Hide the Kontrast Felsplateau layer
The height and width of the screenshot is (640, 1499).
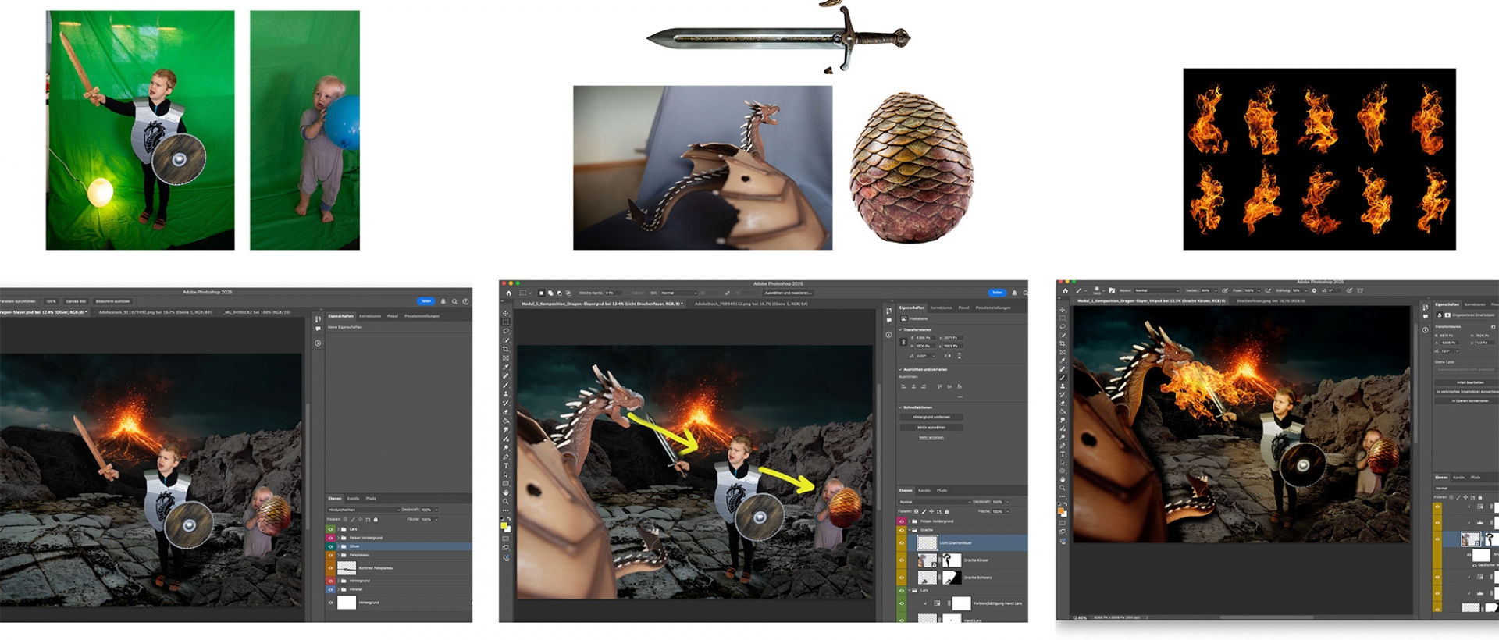coord(330,568)
